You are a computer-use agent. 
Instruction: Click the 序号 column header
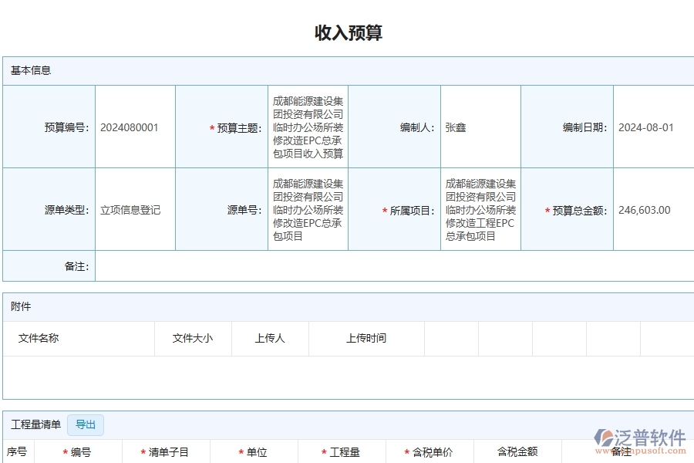point(19,452)
